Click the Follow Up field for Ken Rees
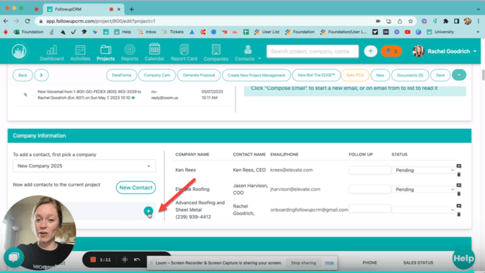Screen dimensions: 485x273 369,170
